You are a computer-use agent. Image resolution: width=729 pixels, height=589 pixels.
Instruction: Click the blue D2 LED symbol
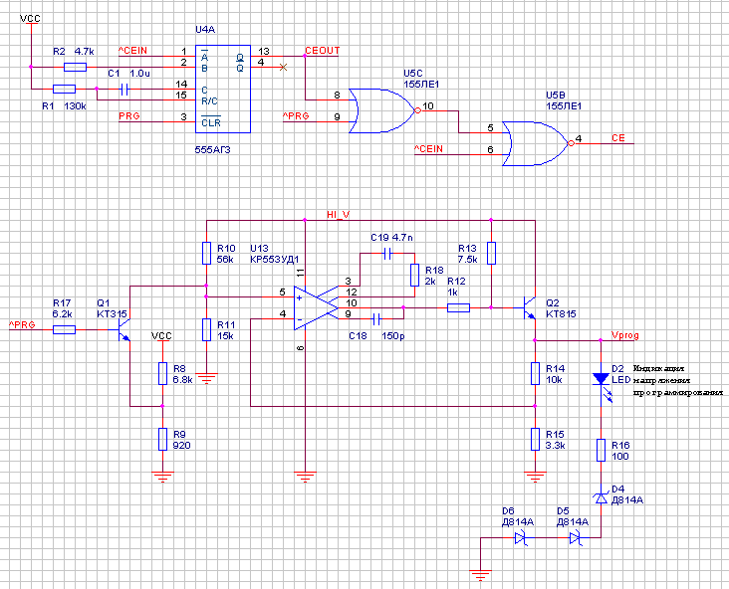[601, 379]
